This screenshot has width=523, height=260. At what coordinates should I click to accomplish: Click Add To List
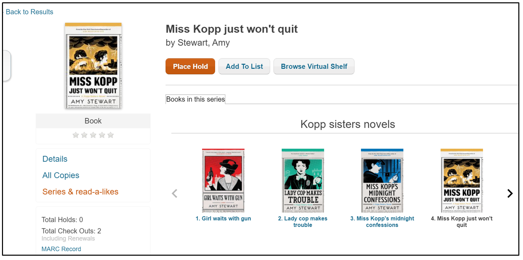pyautogui.click(x=244, y=66)
